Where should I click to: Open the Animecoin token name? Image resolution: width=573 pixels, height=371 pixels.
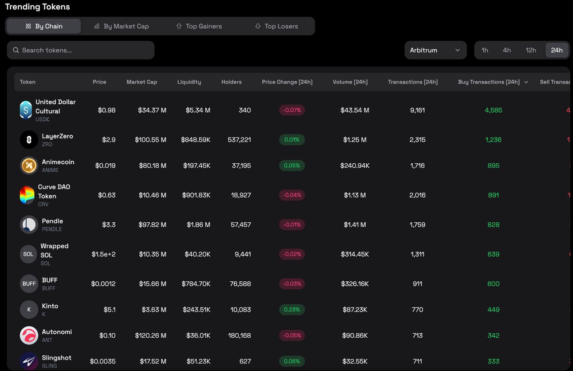pyautogui.click(x=58, y=162)
